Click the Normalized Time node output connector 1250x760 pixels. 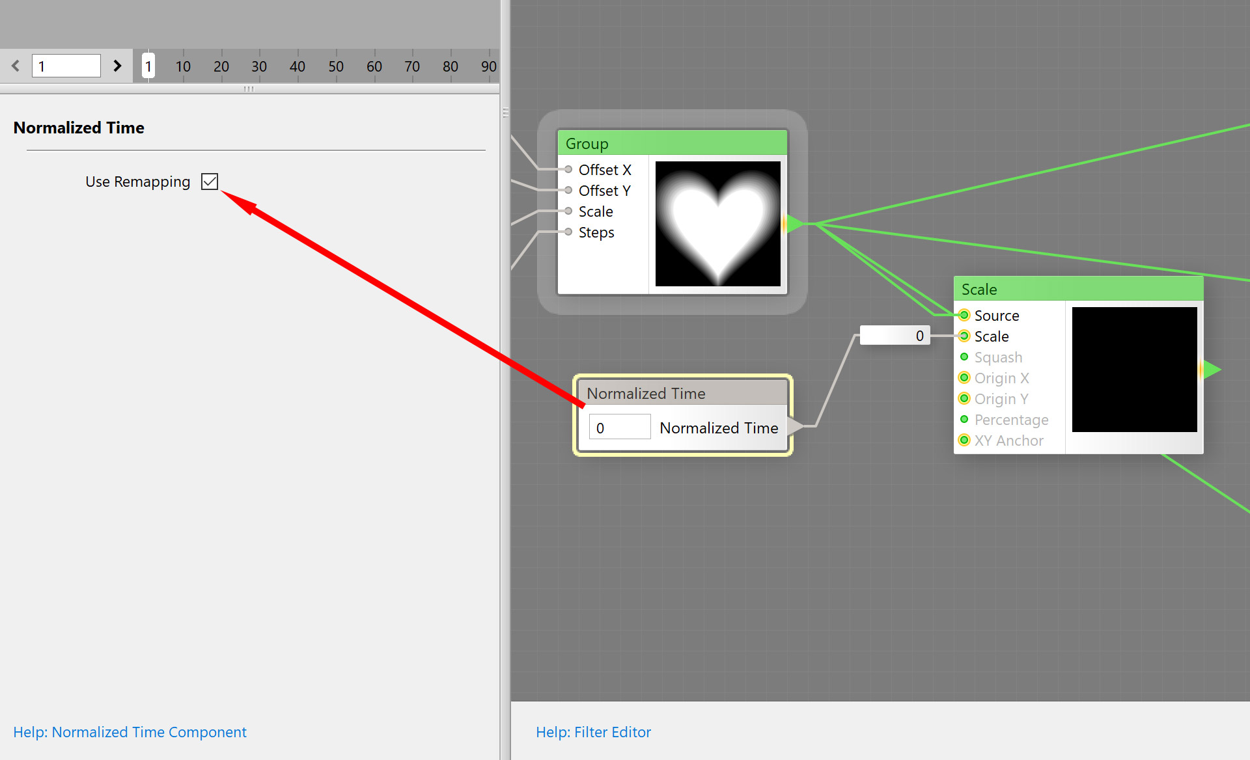click(796, 427)
